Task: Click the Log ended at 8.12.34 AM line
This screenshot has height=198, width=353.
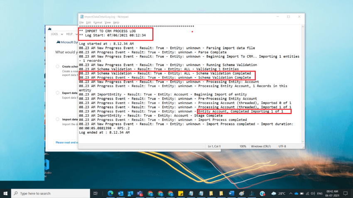Action: 104,133
